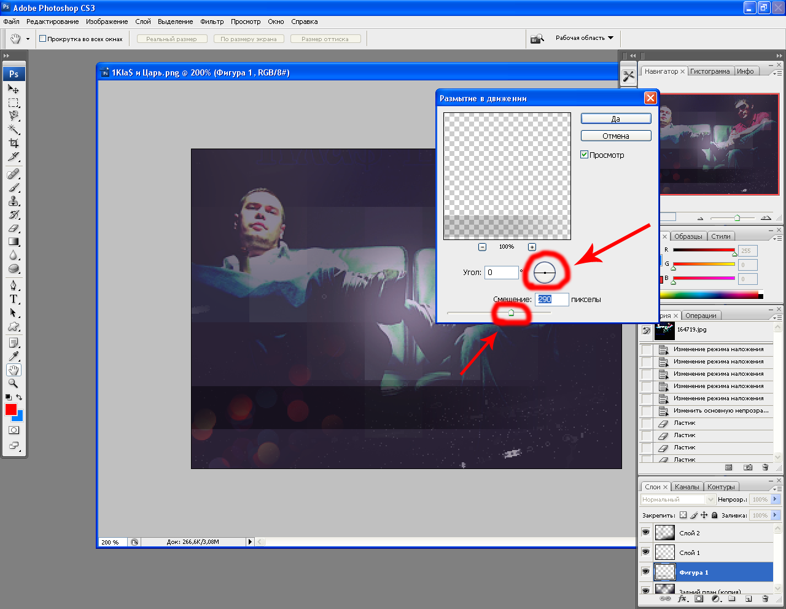Enable Прокрутка во всех окнах checkbox
The height and width of the screenshot is (609, 786).
pyautogui.click(x=43, y=39)
